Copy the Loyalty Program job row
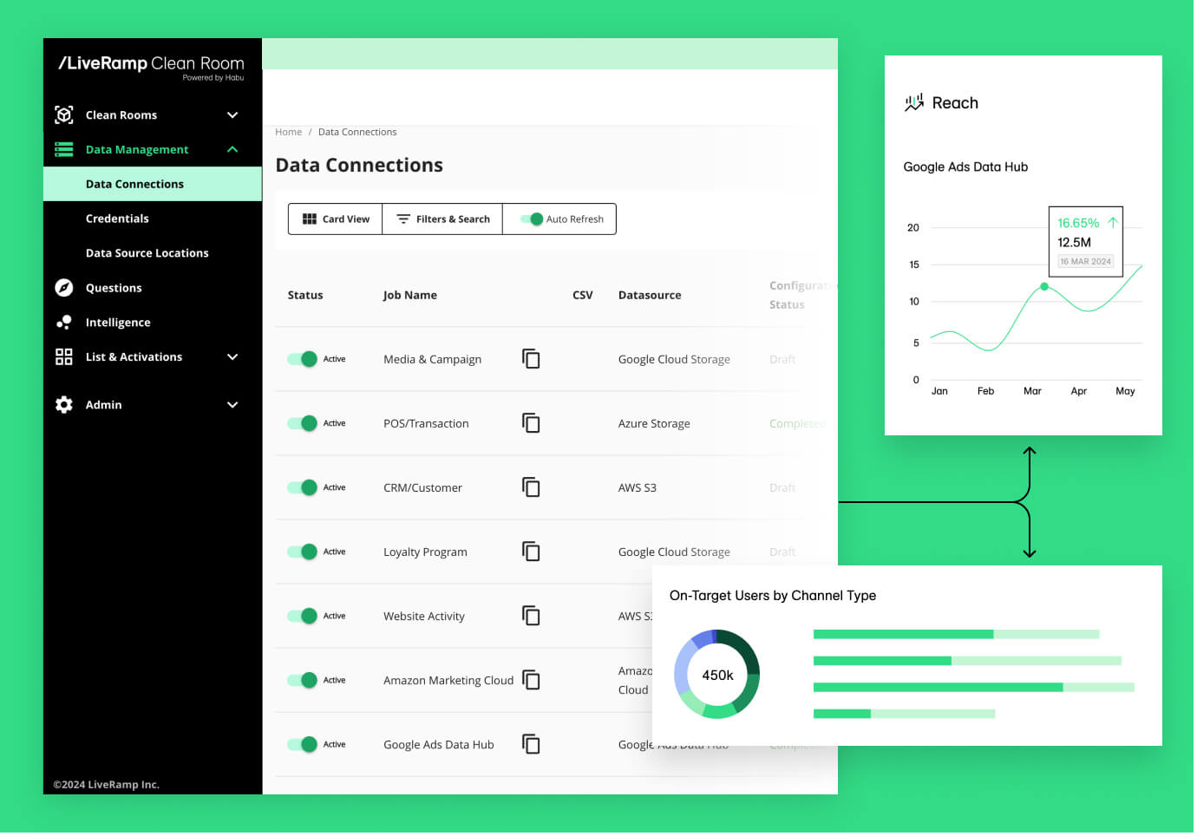 click(532, 552)
